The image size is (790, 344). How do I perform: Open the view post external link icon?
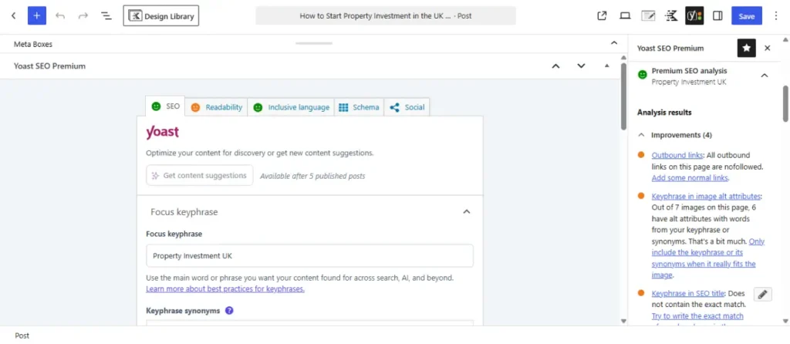pos(602,15)
